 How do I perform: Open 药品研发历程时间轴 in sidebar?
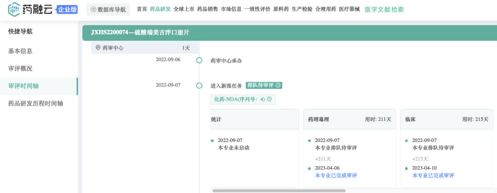(x=35, y=103)
